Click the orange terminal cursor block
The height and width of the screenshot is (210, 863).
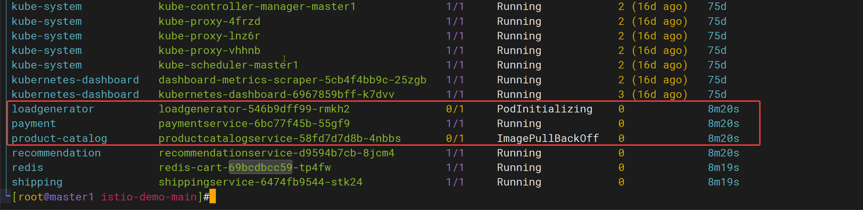(212, 197)
